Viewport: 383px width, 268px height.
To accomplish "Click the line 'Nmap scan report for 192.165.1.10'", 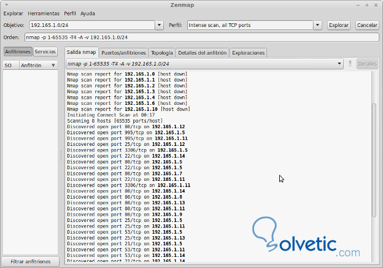I will click(128, 109).
